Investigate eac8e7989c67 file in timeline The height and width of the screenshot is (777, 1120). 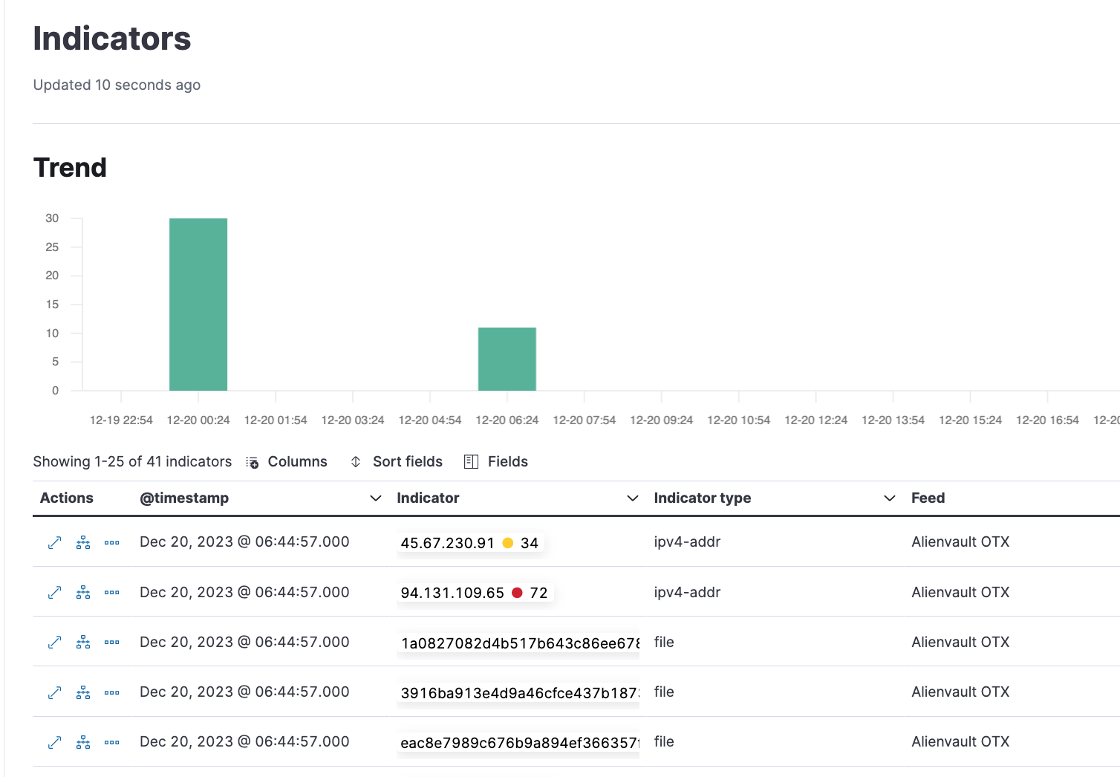pyautogui.click(x=83, y=742)
